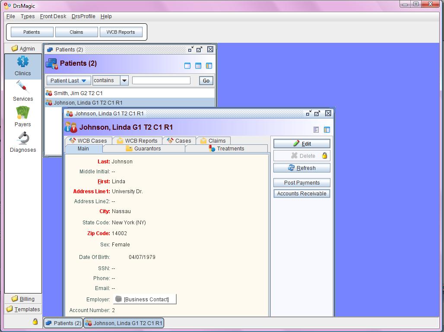Switch Johnson record to form view icon
Screen dimensions: 444x332
pos(316,130)
